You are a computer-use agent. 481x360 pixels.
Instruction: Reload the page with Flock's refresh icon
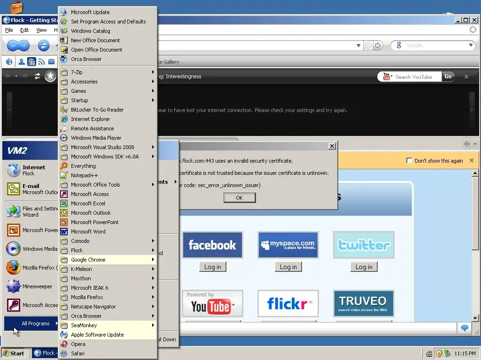point(44,46)
